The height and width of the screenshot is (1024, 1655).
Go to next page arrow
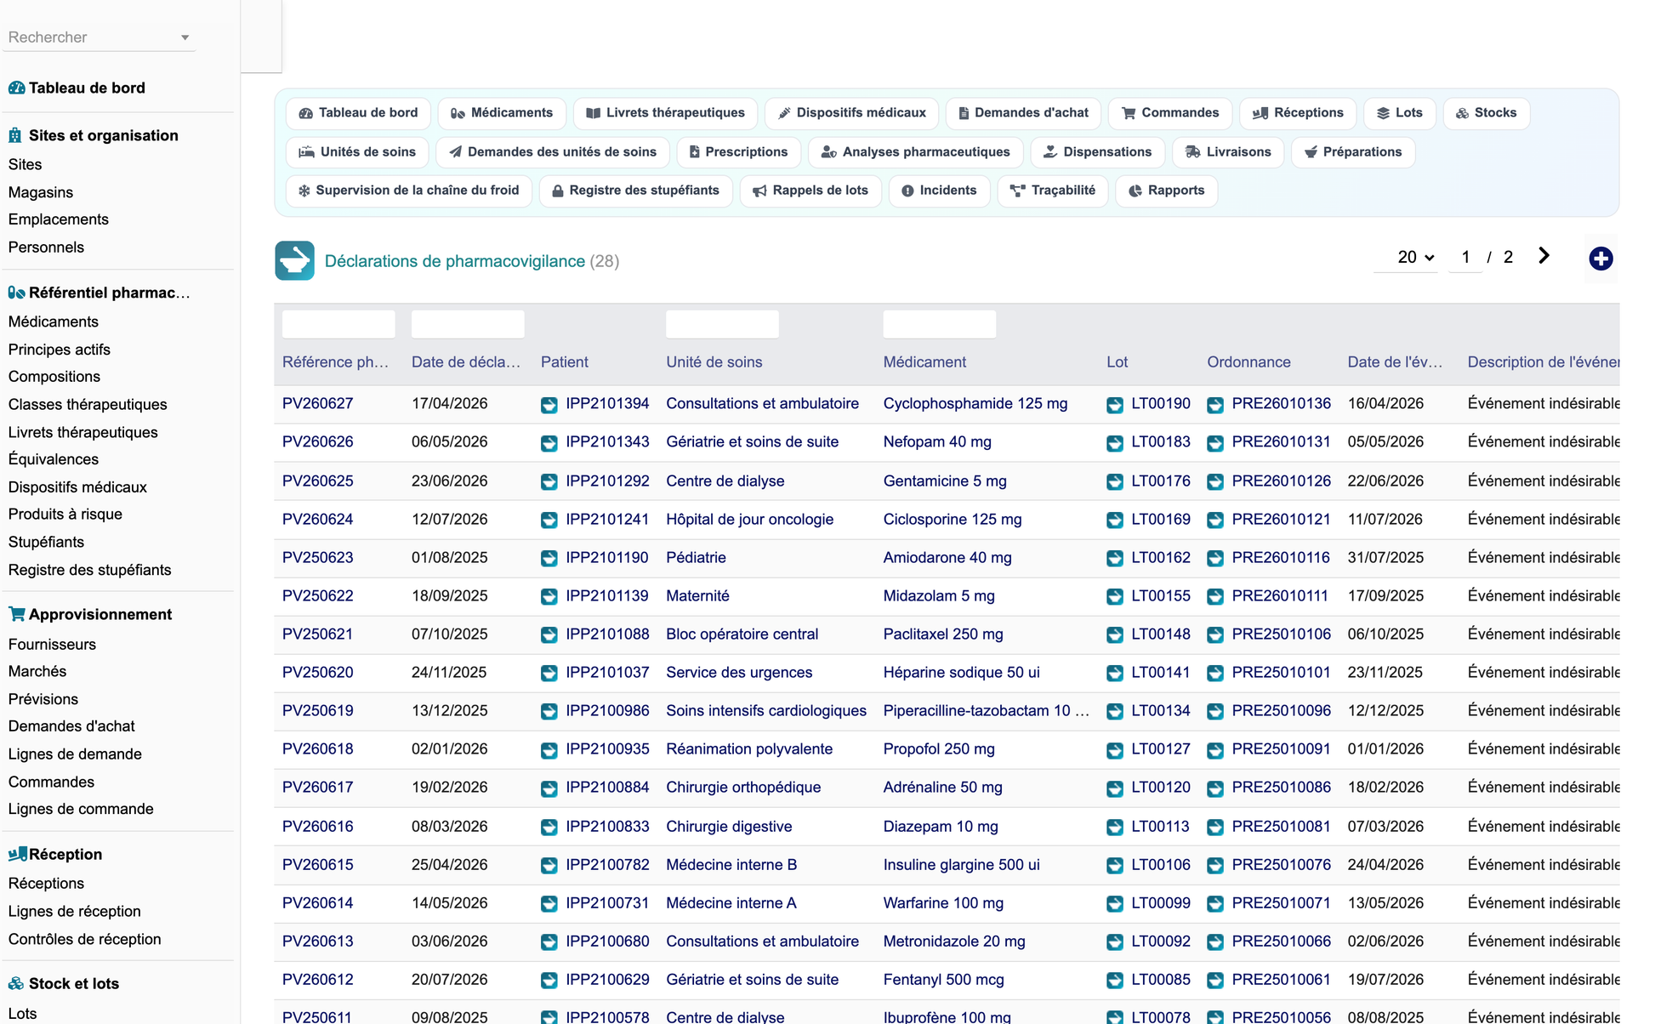click(1544, 256)
